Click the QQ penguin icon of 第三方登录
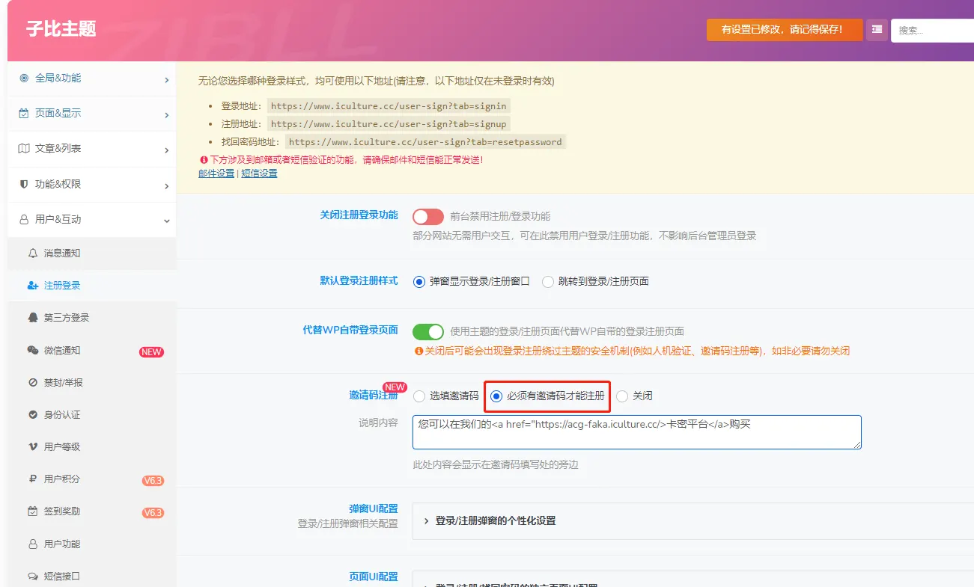 33,318
